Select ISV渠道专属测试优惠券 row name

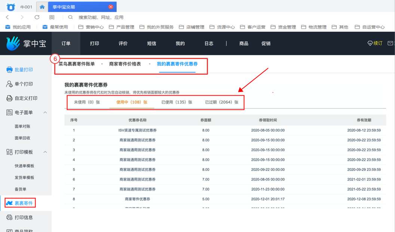click(x=138, y=130)
